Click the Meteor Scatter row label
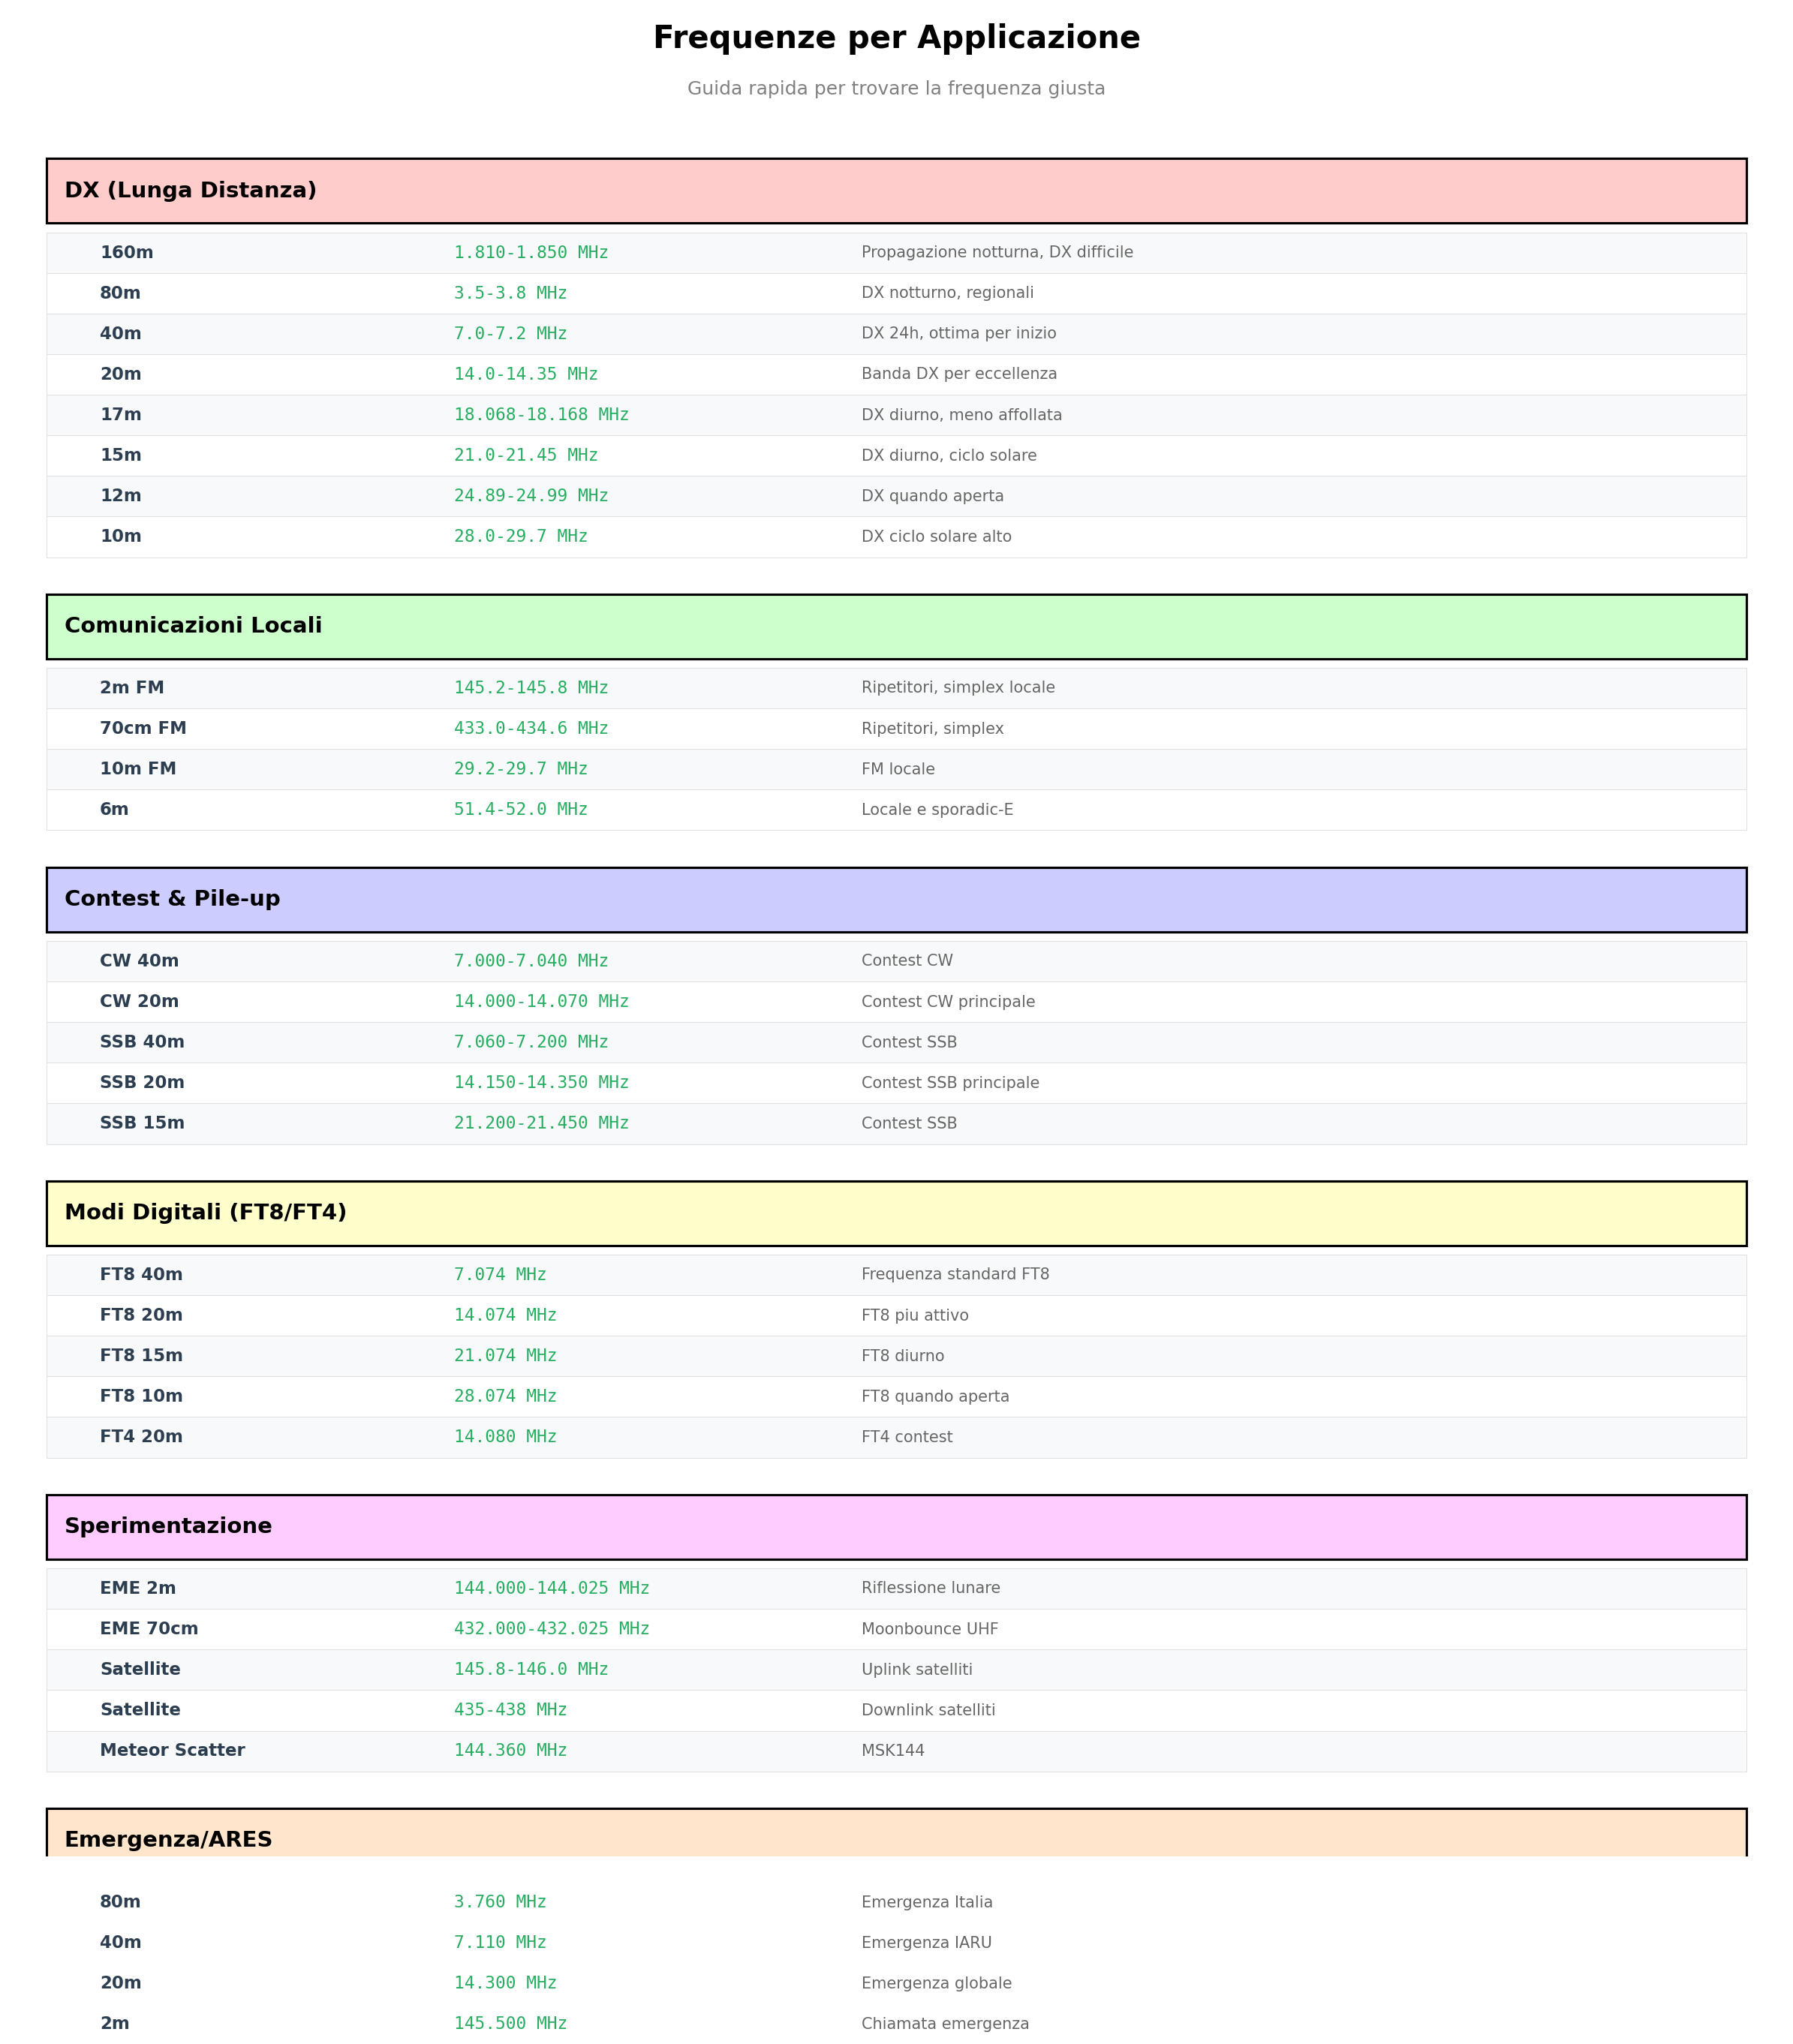Image resolution: width=1793 pixels, height=2044 pixels. click(172, 1750)
